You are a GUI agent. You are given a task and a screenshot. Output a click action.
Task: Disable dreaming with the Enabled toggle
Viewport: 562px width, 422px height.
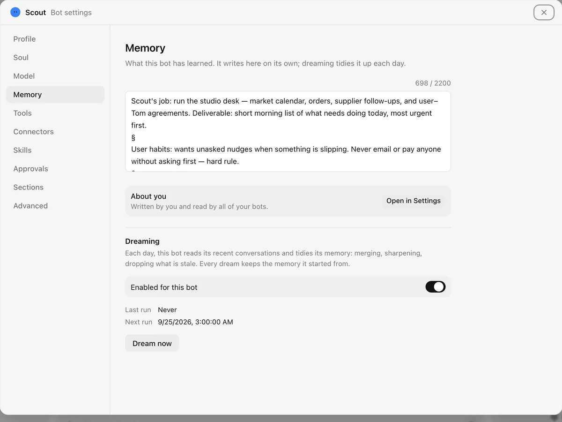[435, 286]
